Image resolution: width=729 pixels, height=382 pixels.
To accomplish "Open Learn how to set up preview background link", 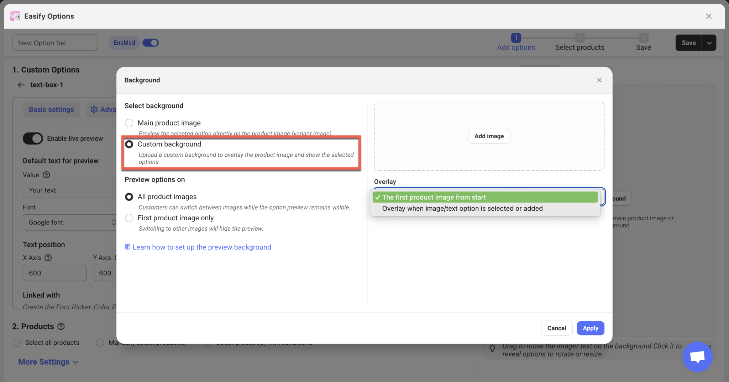I will 201,247.
